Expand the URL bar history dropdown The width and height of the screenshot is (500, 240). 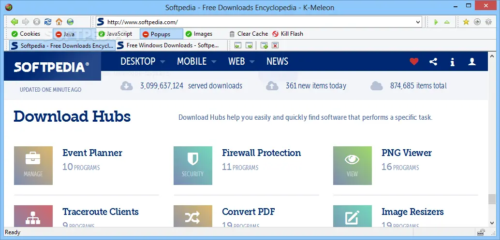[418, 22]
